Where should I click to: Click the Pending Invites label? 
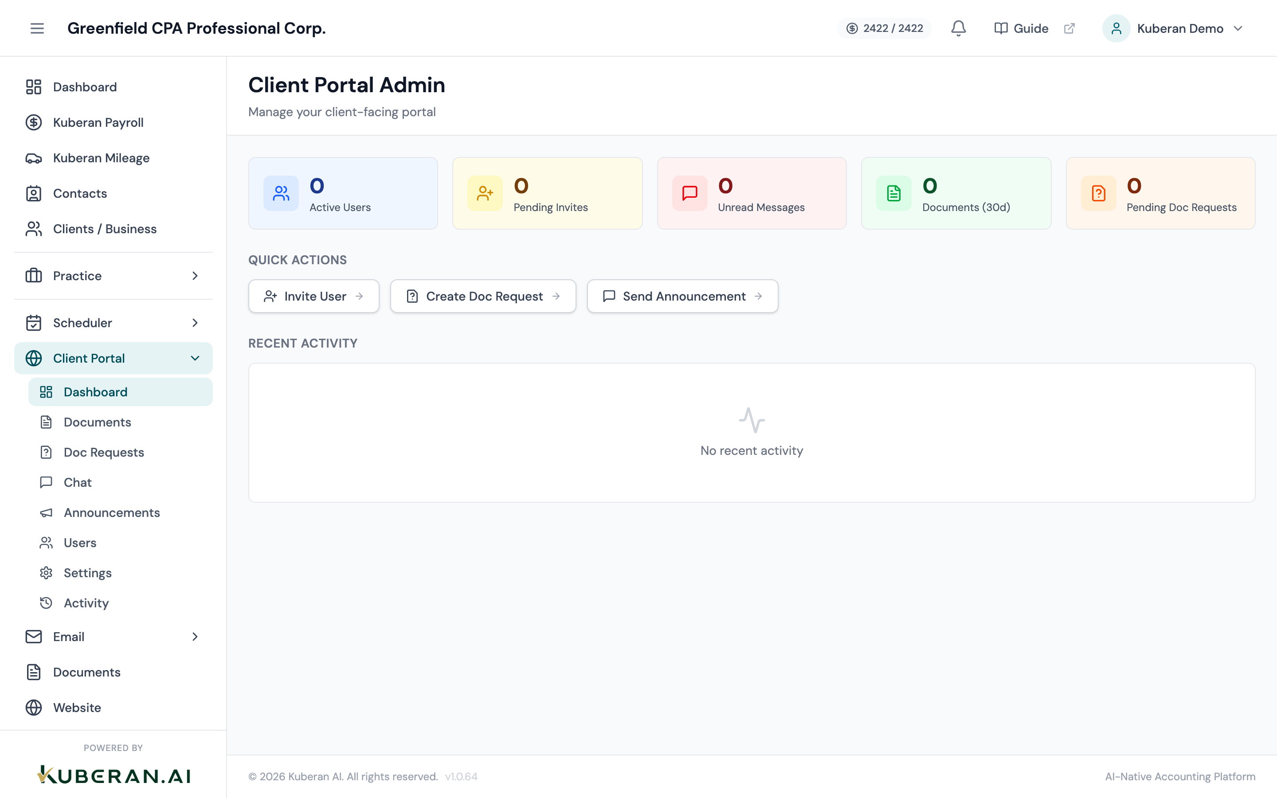point(550,207)
